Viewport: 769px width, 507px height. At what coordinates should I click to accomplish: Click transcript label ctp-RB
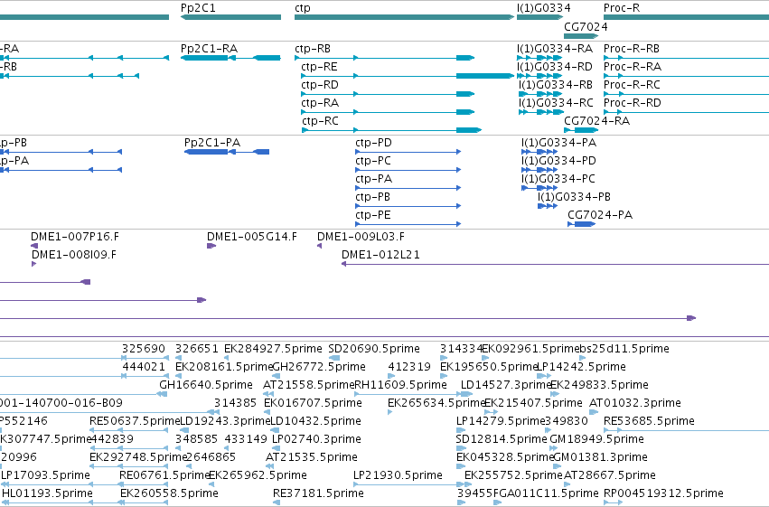point(313,49)
